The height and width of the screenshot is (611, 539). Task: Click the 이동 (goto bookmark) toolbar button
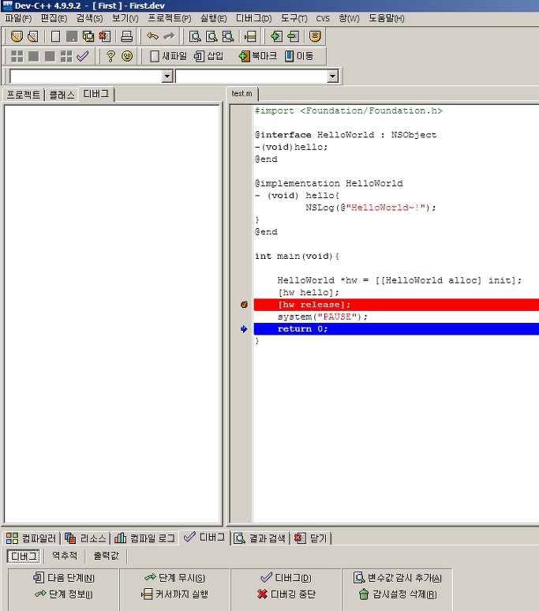coord(299,56)
